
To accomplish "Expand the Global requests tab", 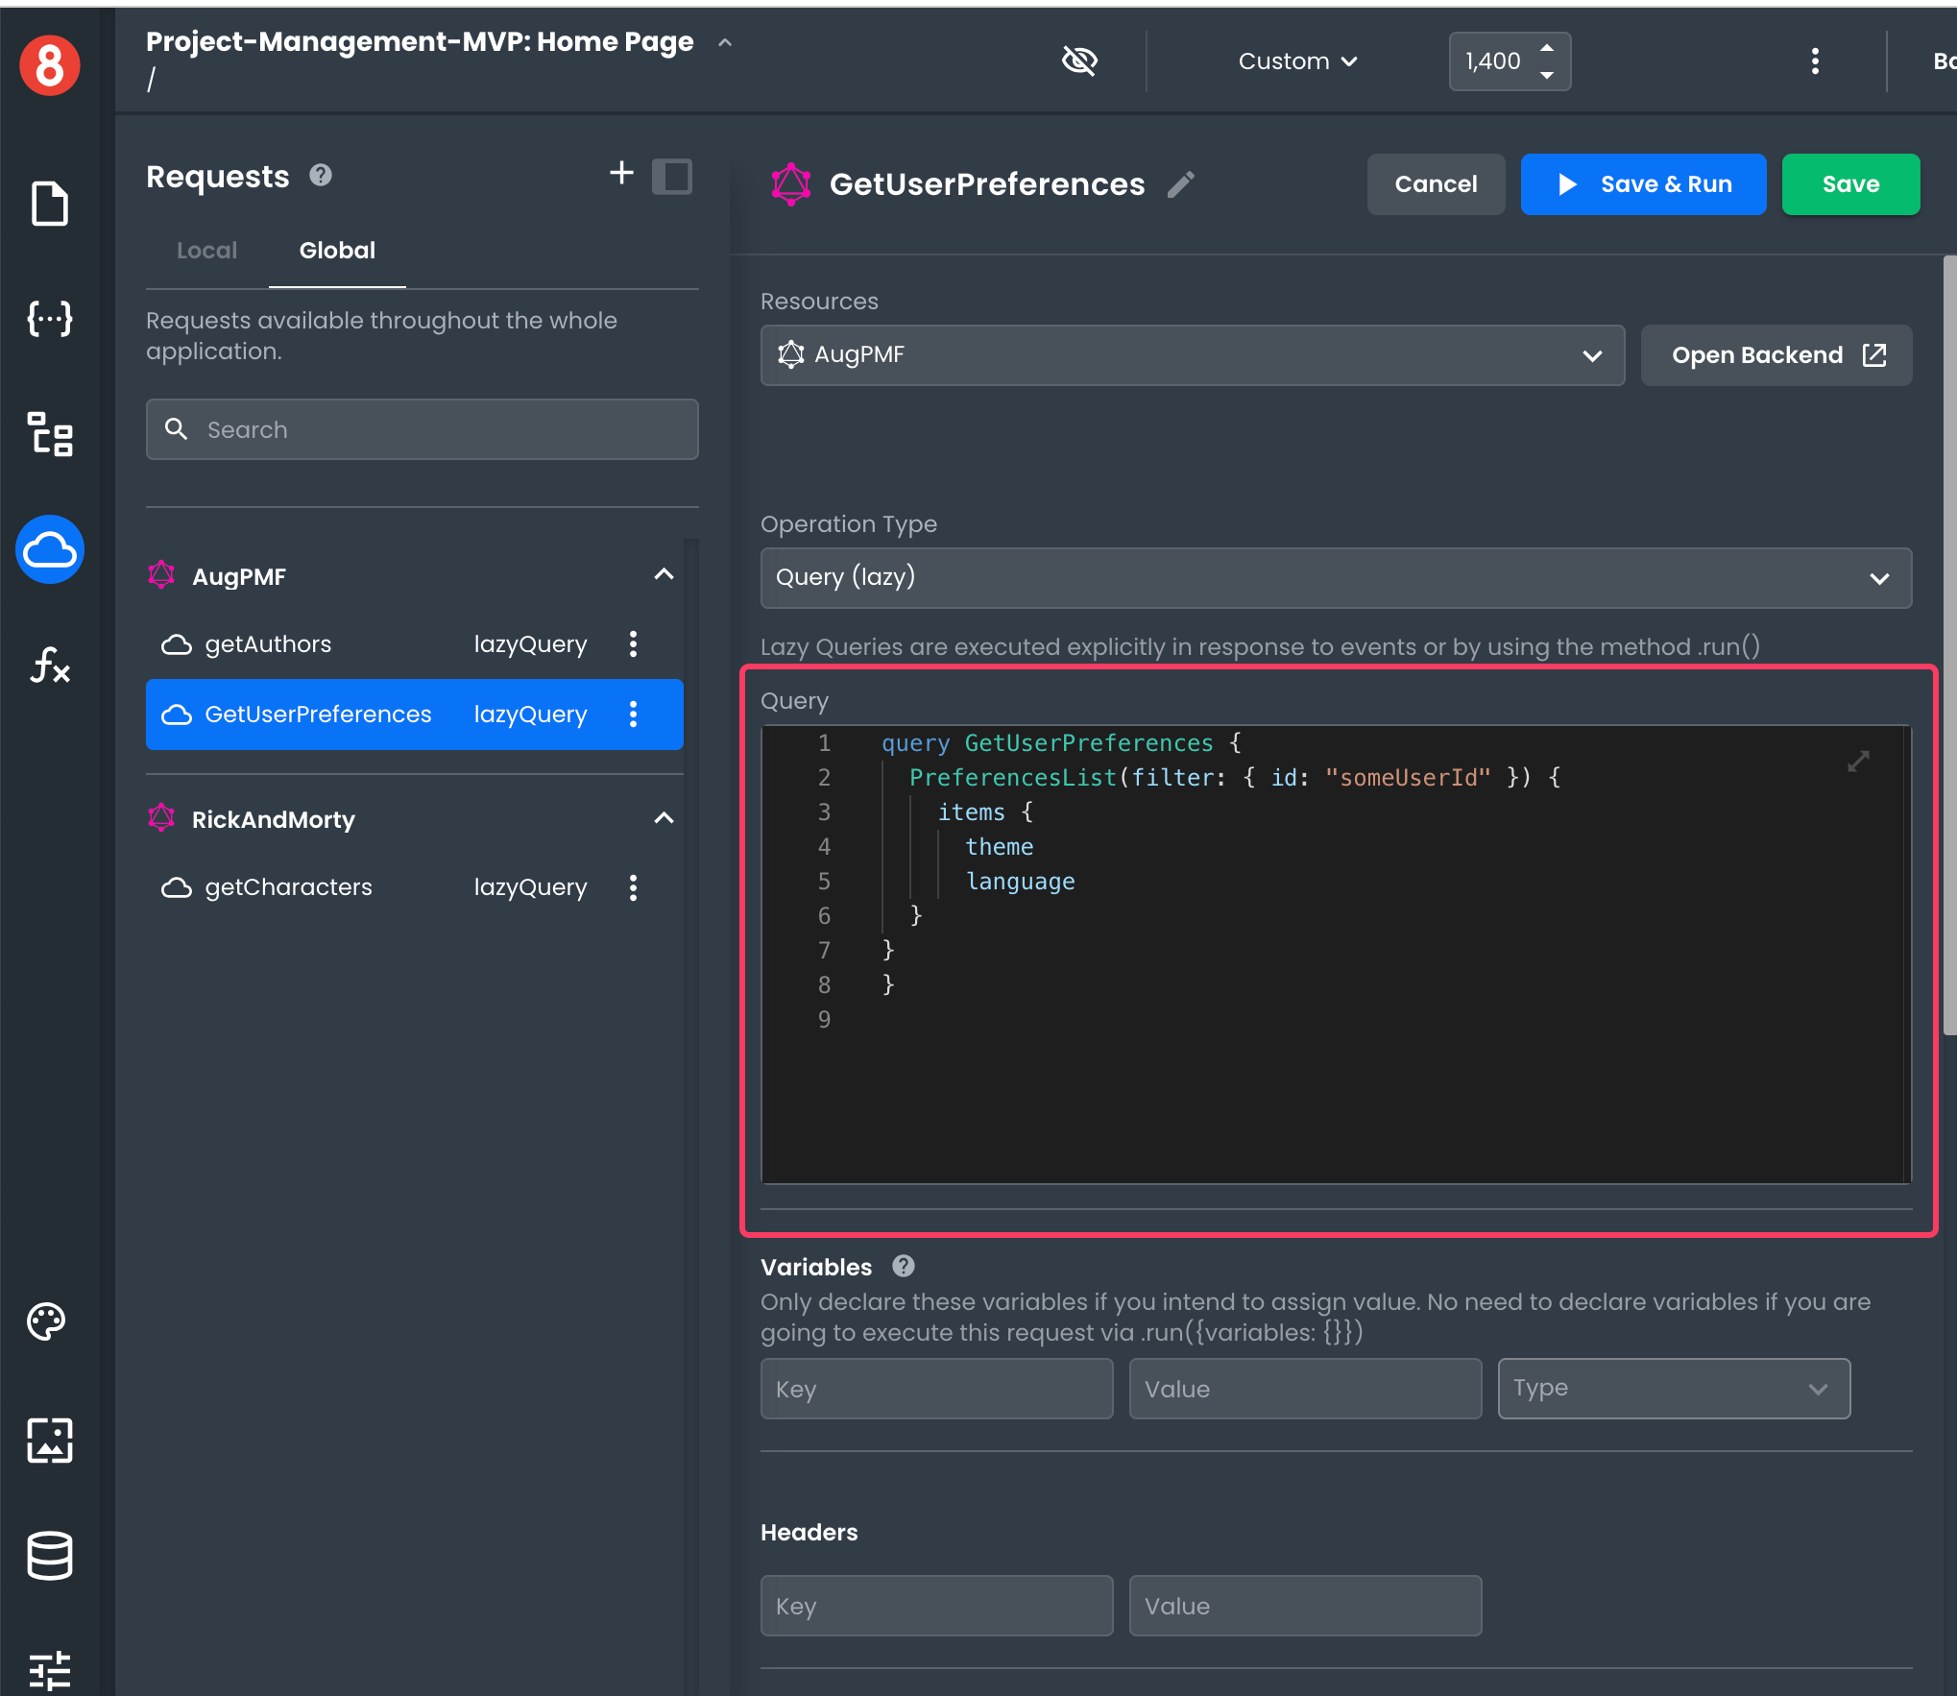I will [336, 250].
